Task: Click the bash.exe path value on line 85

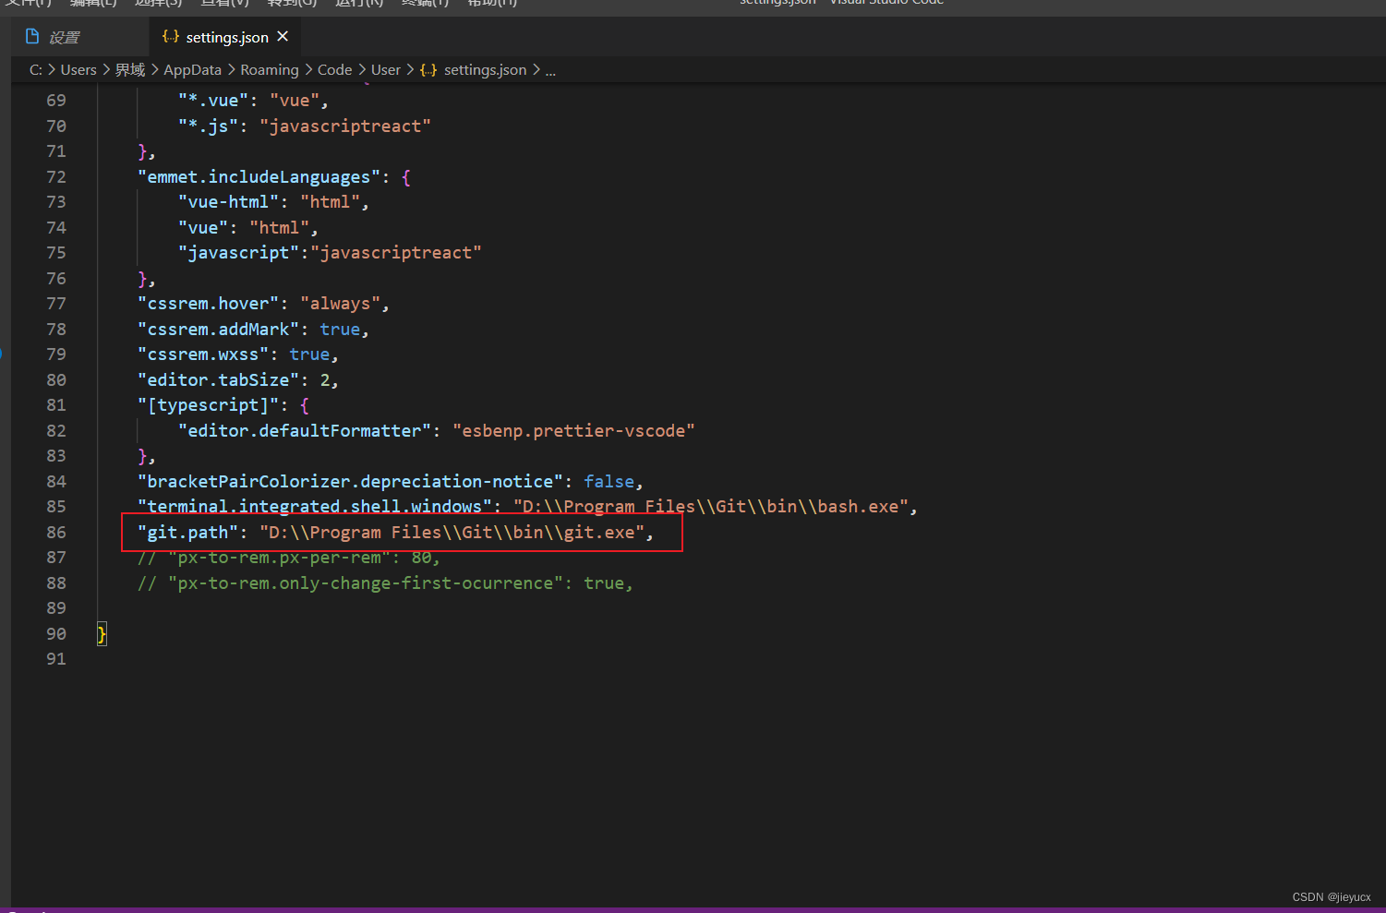Action: 711,506
